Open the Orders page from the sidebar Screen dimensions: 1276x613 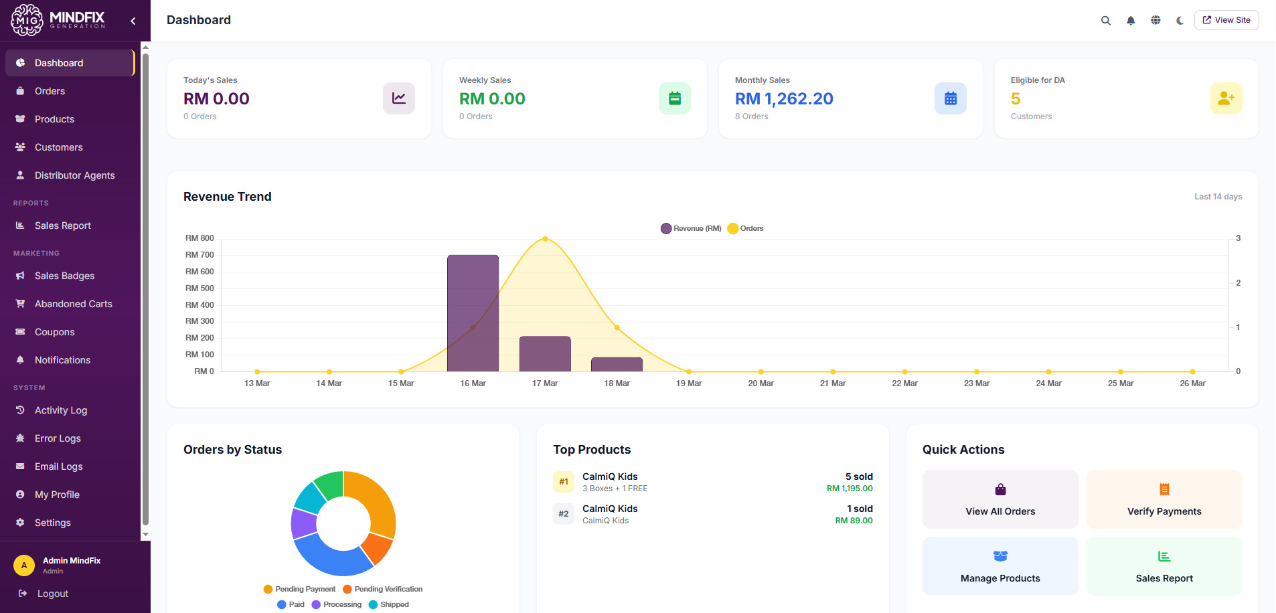[50, 91]
